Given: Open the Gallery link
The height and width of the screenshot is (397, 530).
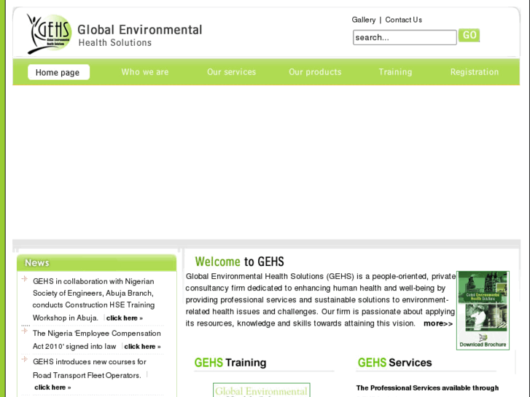Looking at the screenshot, I should (364, 20).
